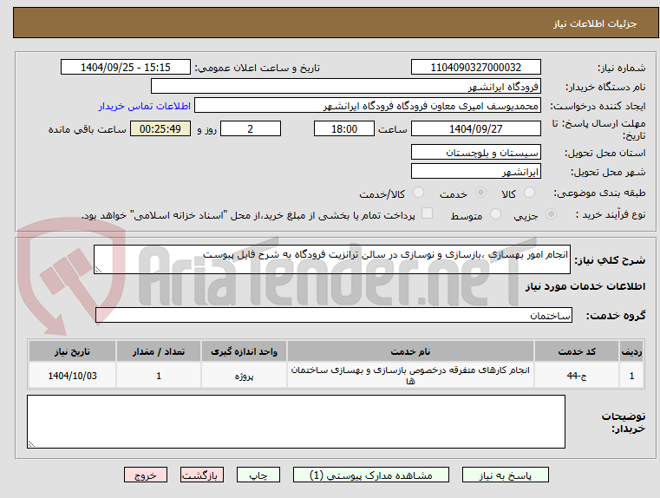Click the سیستان و بلوچستان province field
This screenshot has height=498, width=660.
[475, 152]
